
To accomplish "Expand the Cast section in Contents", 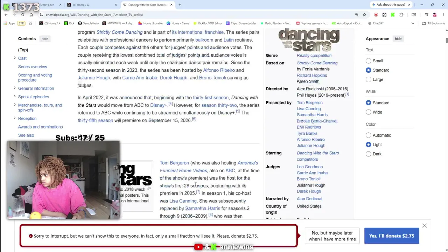I will click(x=15, y=58).
